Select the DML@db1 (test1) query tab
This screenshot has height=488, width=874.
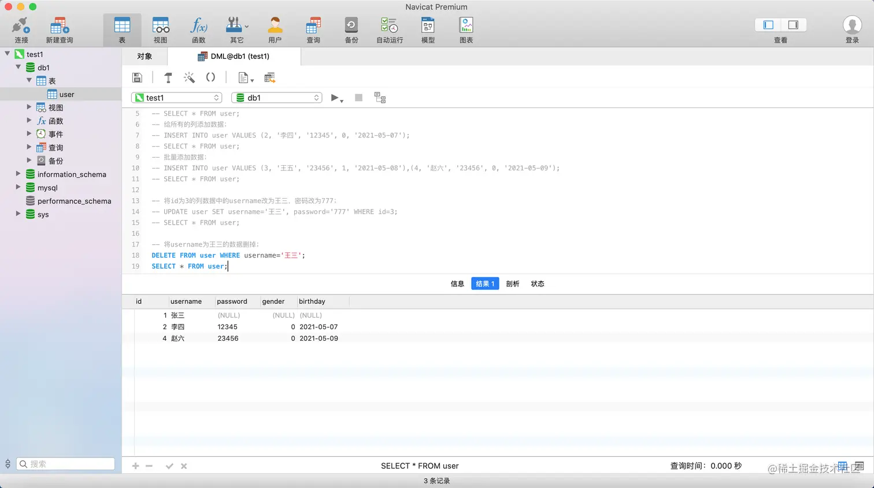coord(234,56)
